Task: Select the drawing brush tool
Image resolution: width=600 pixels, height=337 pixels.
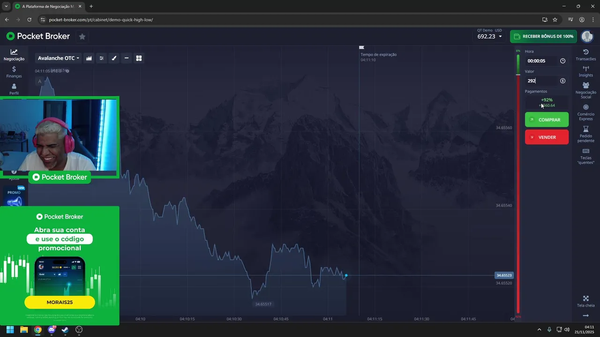Action: [114, 58]
